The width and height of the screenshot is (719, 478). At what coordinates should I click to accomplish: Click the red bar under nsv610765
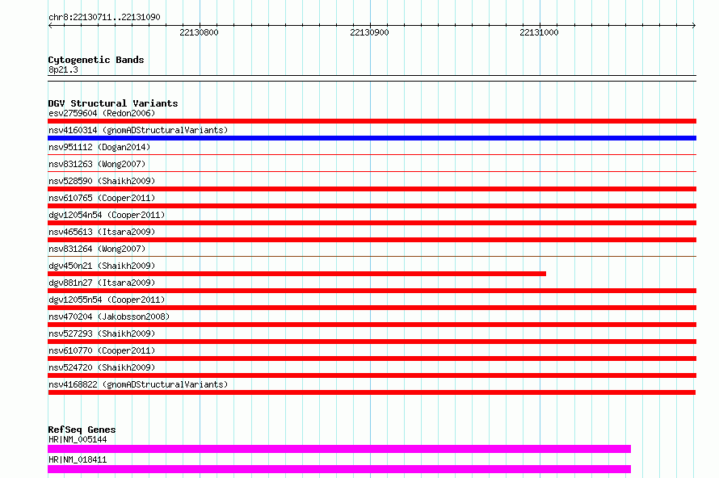372,206
